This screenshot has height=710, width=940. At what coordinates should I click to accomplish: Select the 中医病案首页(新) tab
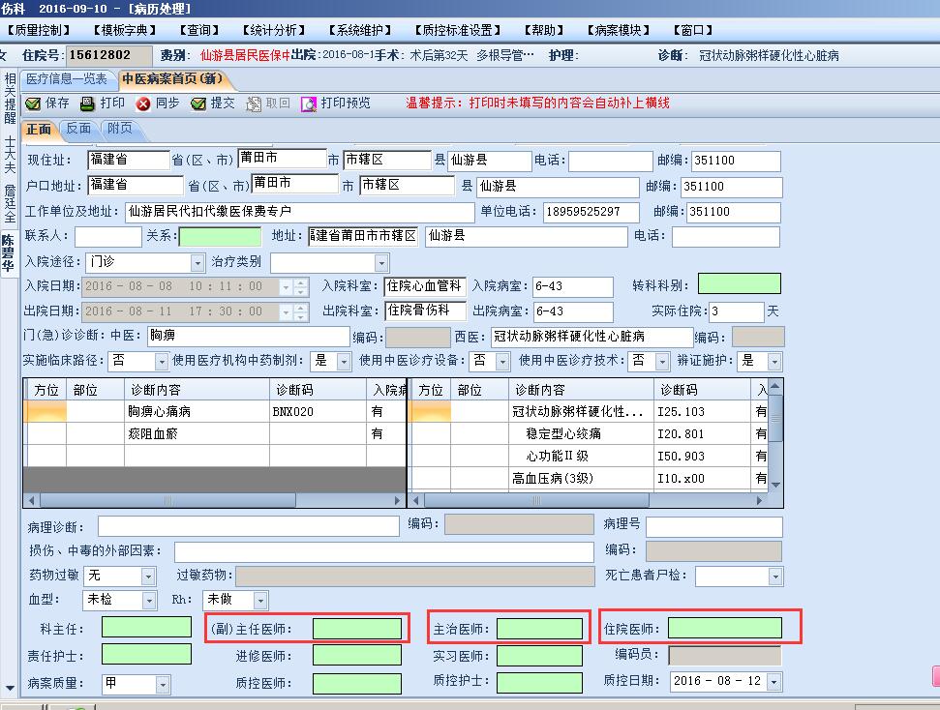(172, 79)
